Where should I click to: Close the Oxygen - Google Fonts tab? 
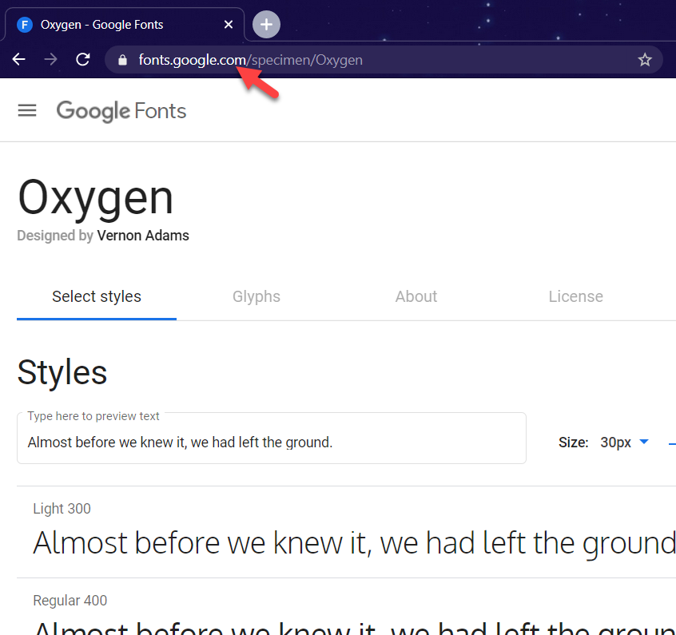(229, 25)
